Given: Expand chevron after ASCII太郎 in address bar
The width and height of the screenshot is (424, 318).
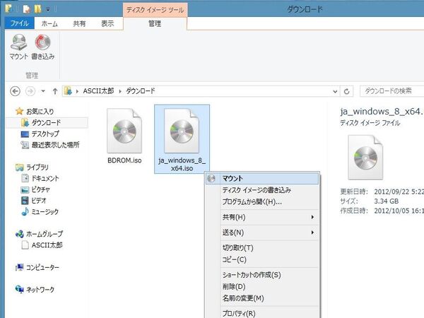Looking at the screenshot, I should coord(120,91).
